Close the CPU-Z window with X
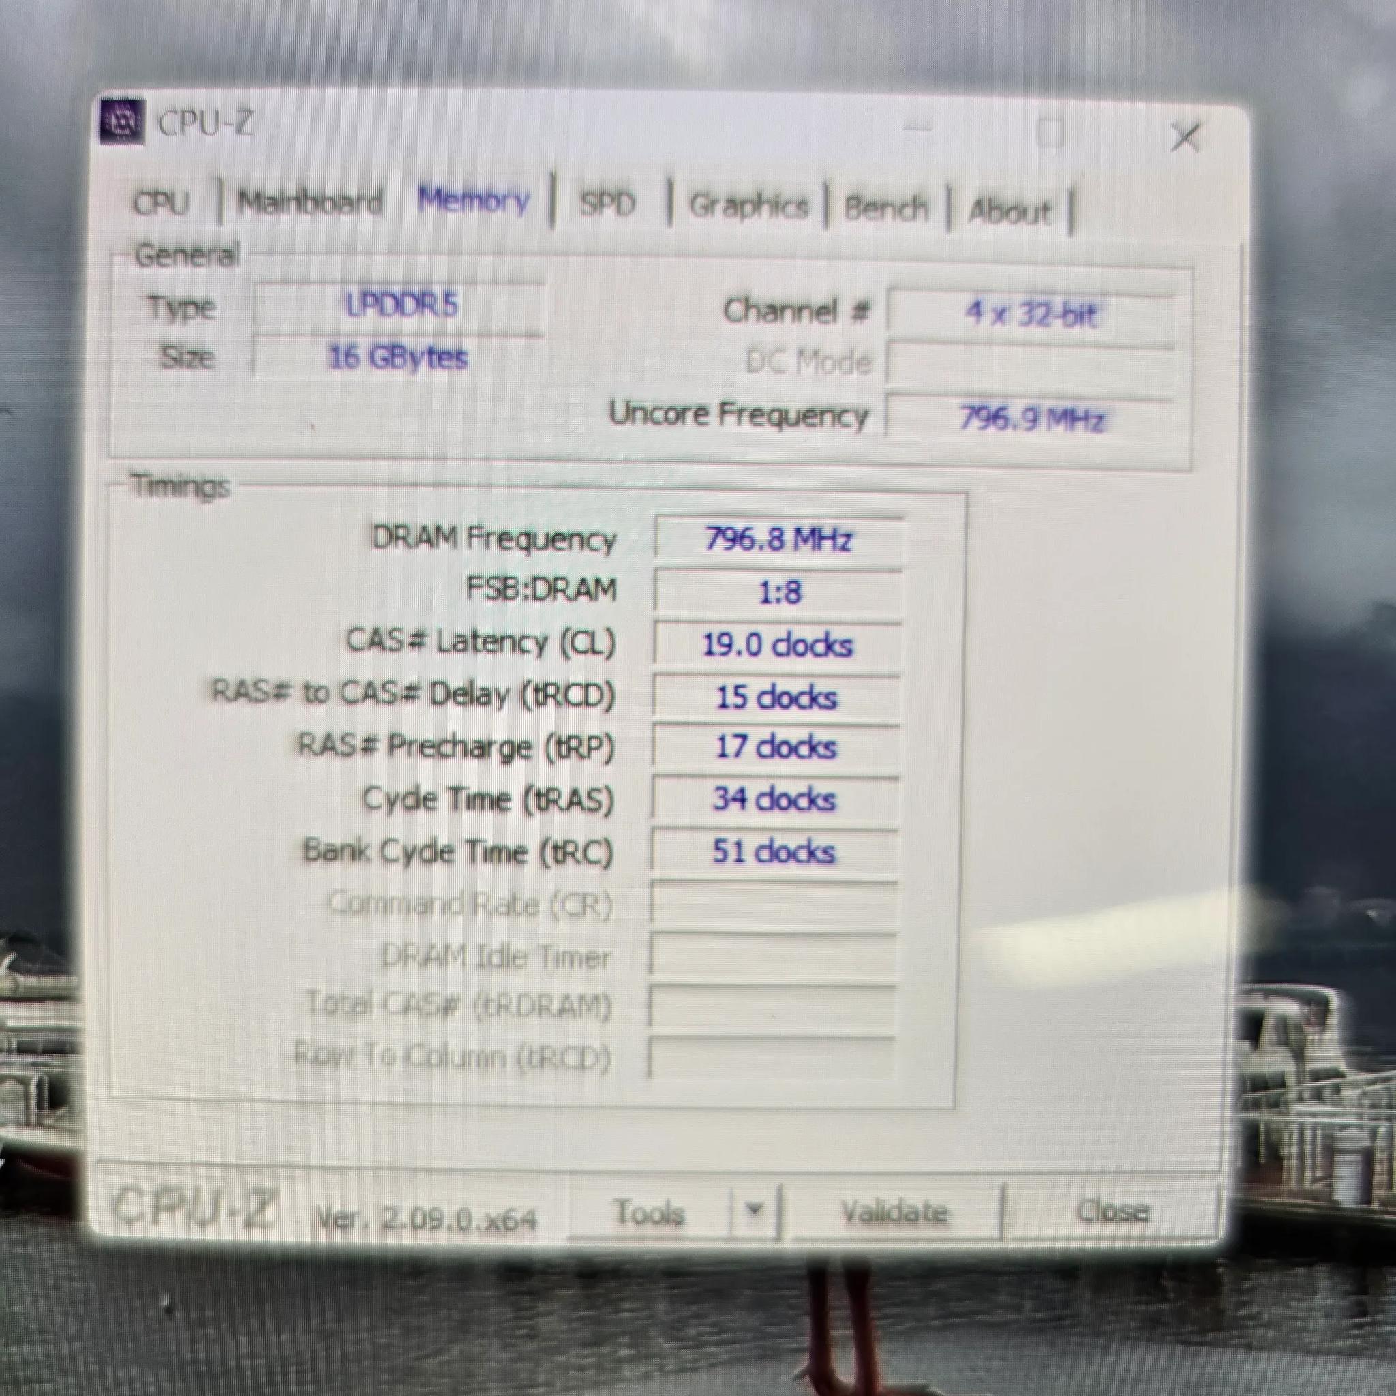Viewport: 1396px width, 1396px height. click(1185, 137)
